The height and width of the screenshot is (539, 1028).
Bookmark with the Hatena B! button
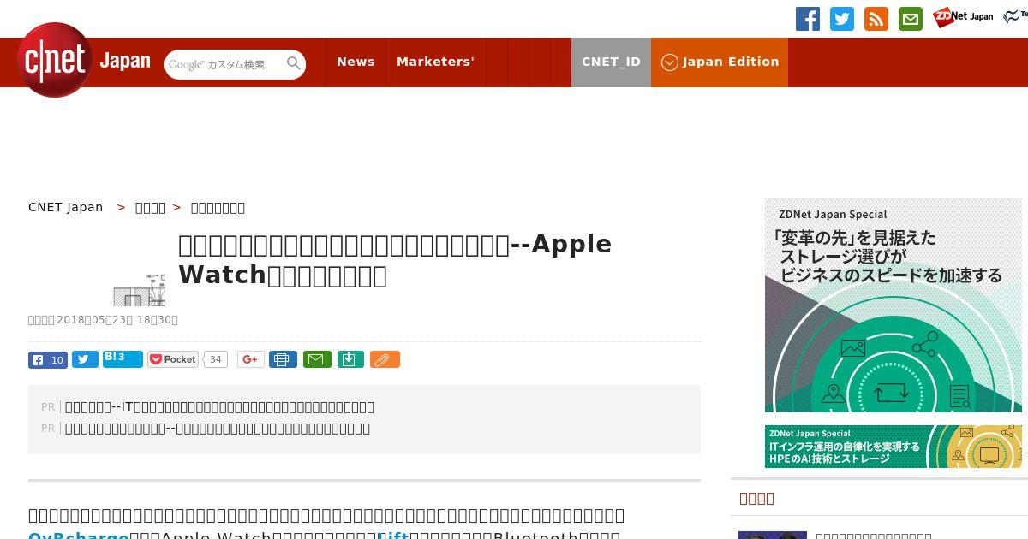123,358
